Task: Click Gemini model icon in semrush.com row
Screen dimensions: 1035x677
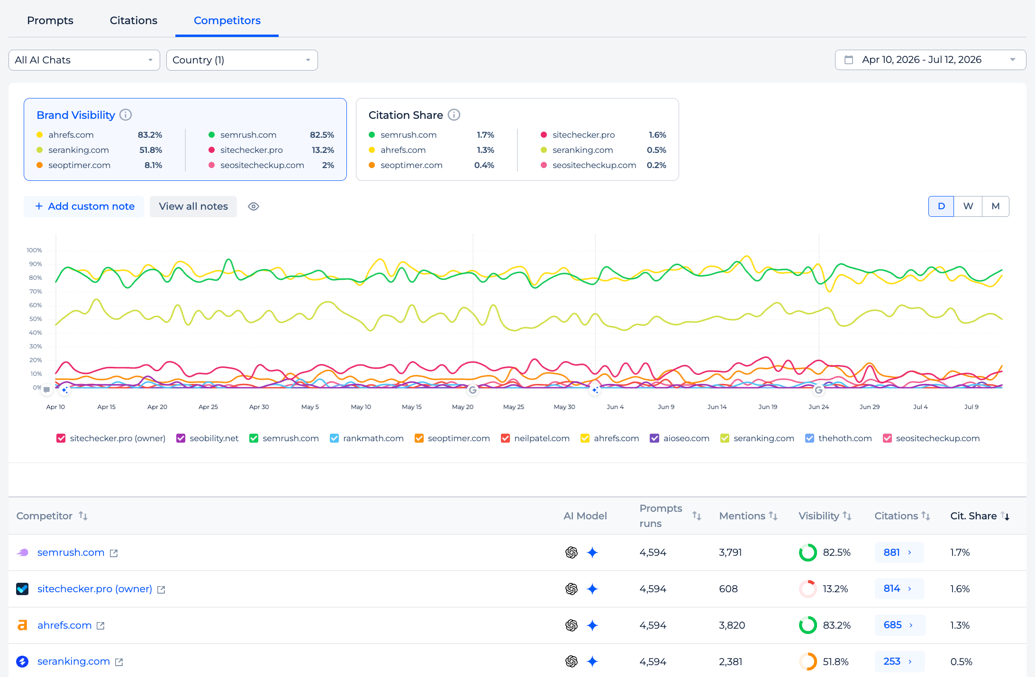Action: click(592, 552)
